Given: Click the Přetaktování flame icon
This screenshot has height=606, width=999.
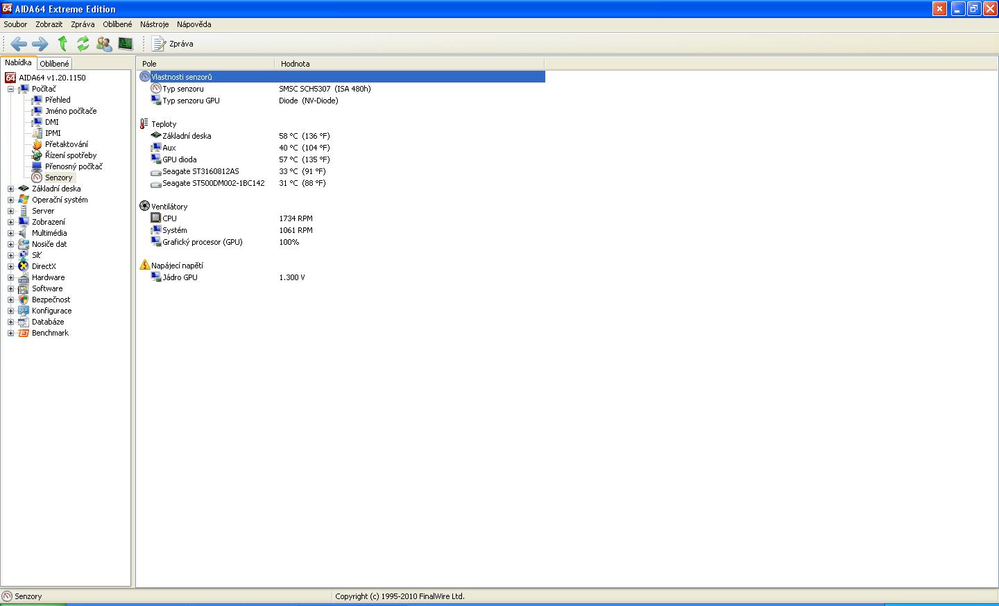Looking at the screenshot, I should pyautogui.click(x=37, y=144).
